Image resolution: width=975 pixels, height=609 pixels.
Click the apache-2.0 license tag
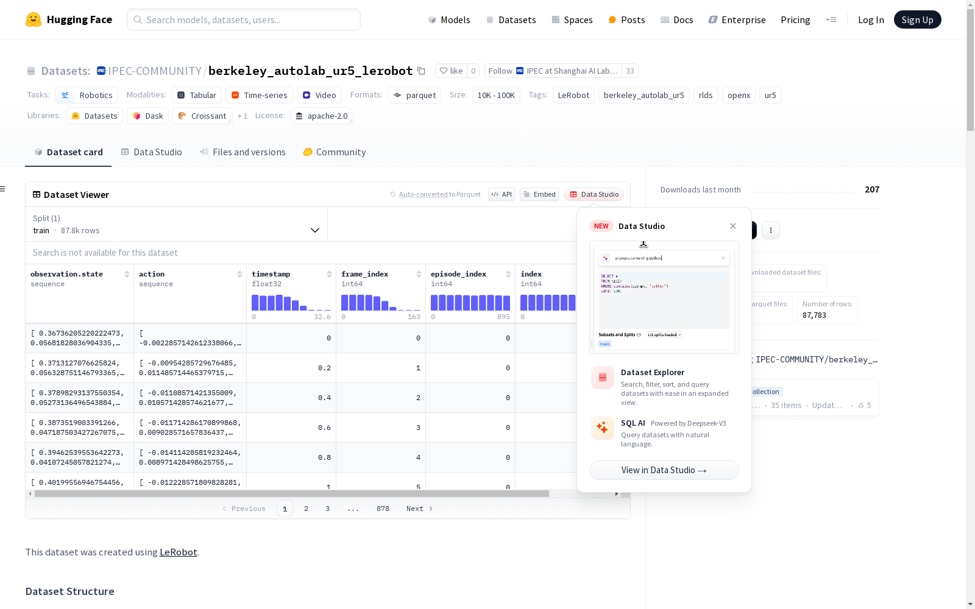[322, 116]
